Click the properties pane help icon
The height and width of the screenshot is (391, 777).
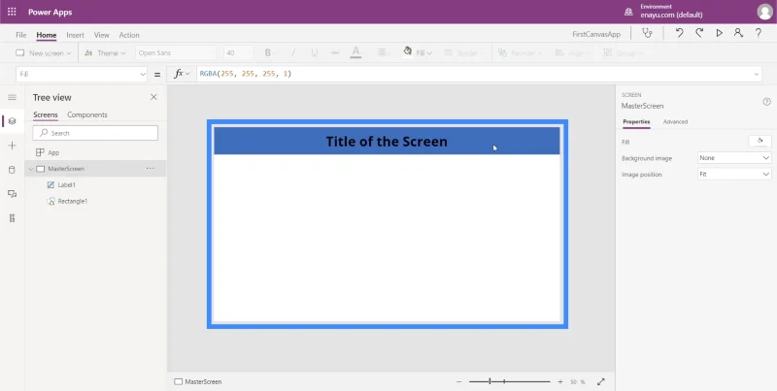[766, 102]
